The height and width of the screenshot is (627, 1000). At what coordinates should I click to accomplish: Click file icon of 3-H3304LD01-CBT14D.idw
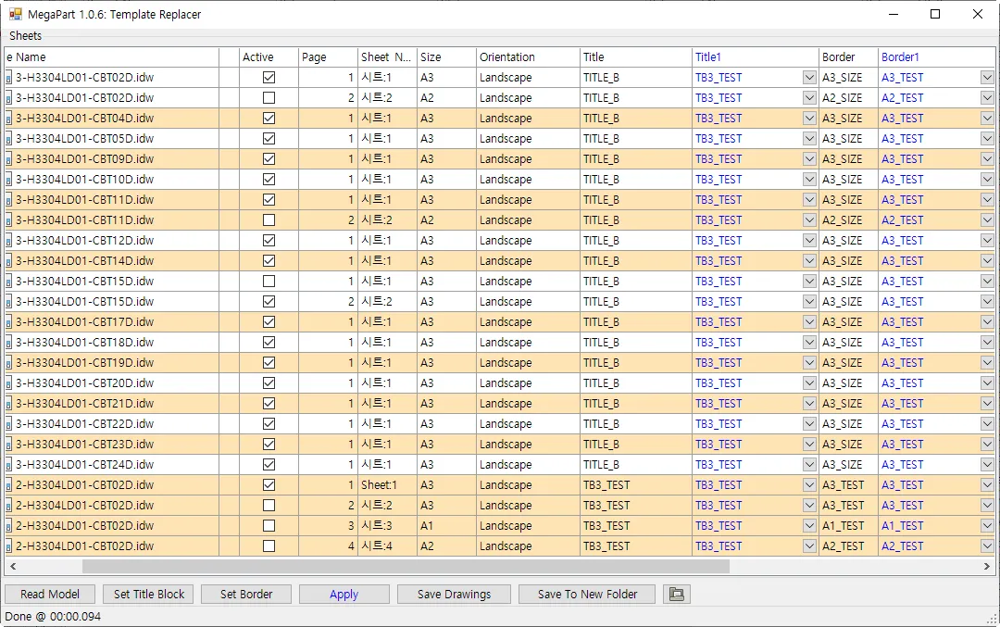click(x=9, y=261)
